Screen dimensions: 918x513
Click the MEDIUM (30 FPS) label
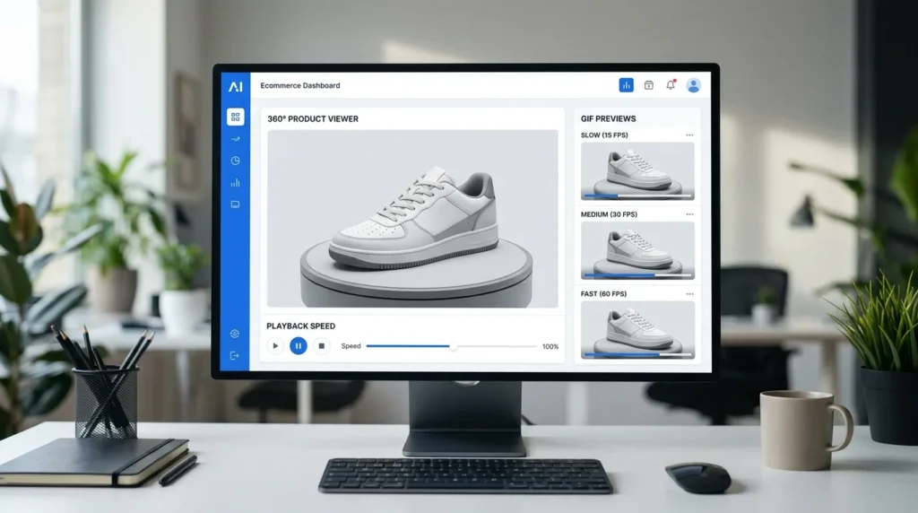609,214
